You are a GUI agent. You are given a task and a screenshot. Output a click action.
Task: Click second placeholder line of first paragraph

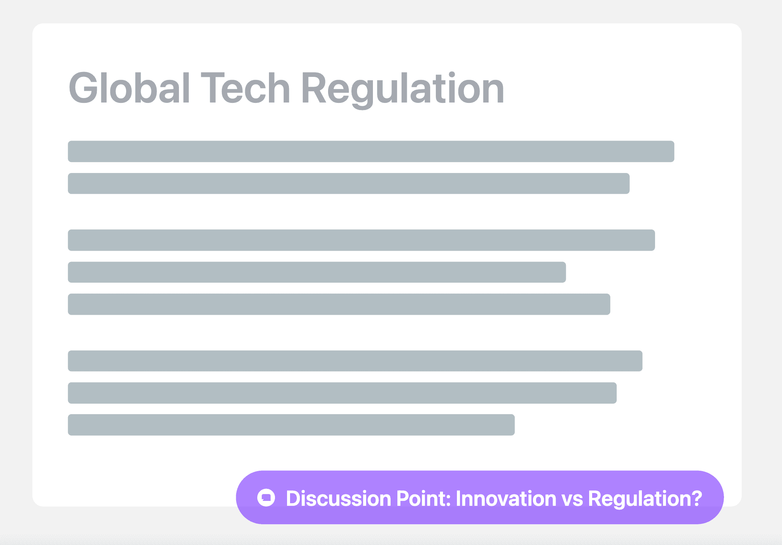coord(348,184)
